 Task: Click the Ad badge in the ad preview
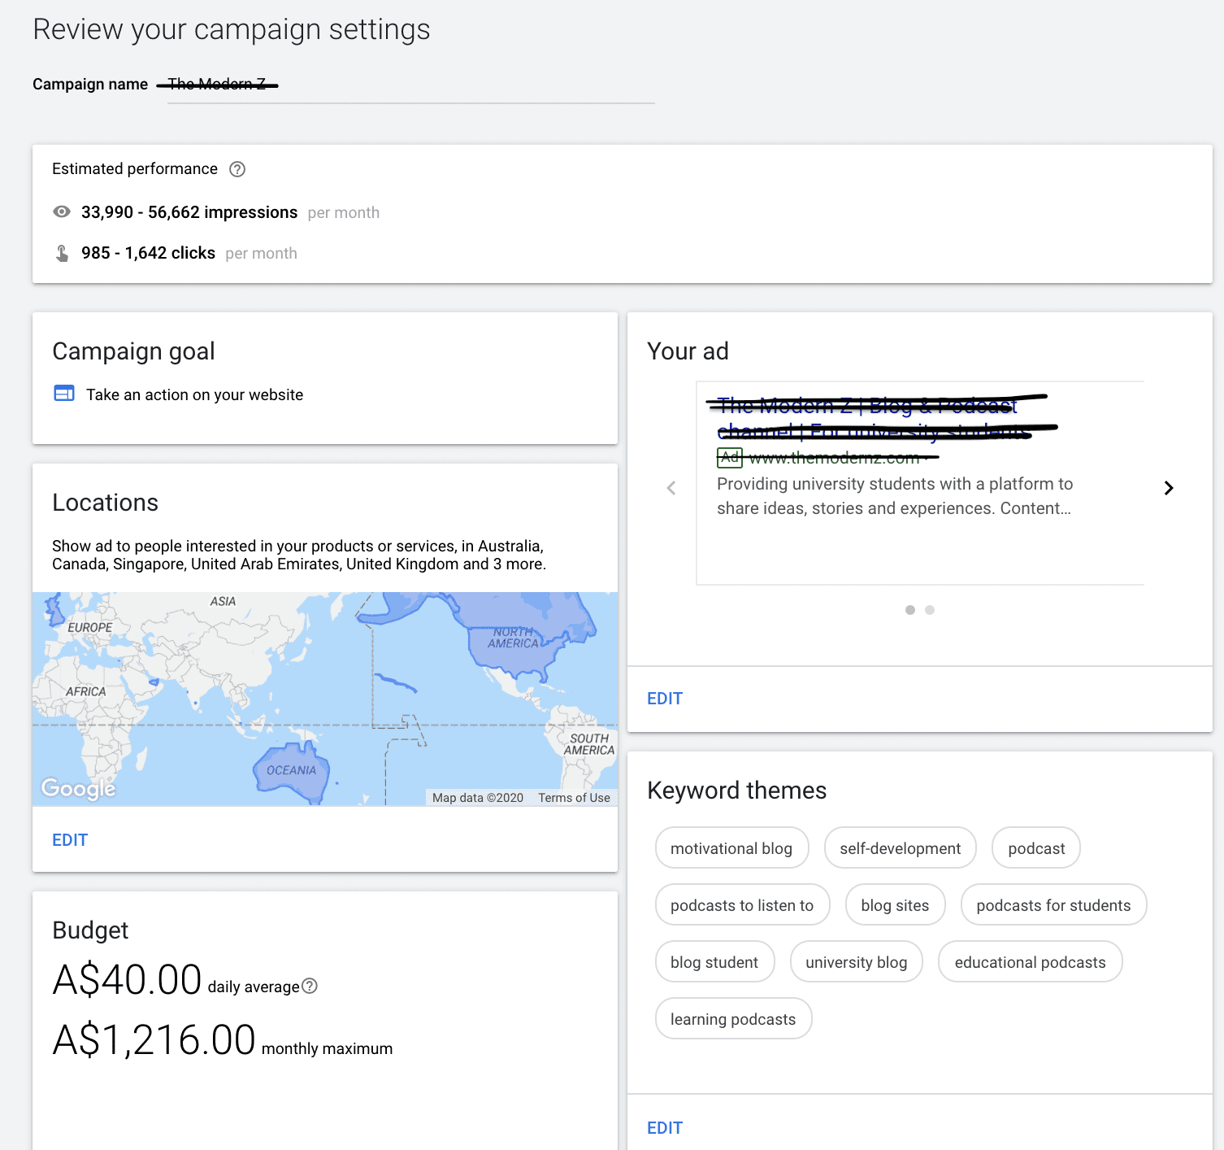pos(729,458)
